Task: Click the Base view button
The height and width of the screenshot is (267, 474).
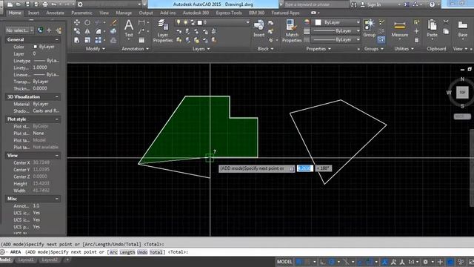Action: [462, 29]
